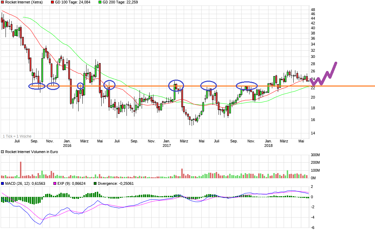Screen dimensions: 375x231
Task: Click the blue MACD legend square
Action: coord(3,183)
